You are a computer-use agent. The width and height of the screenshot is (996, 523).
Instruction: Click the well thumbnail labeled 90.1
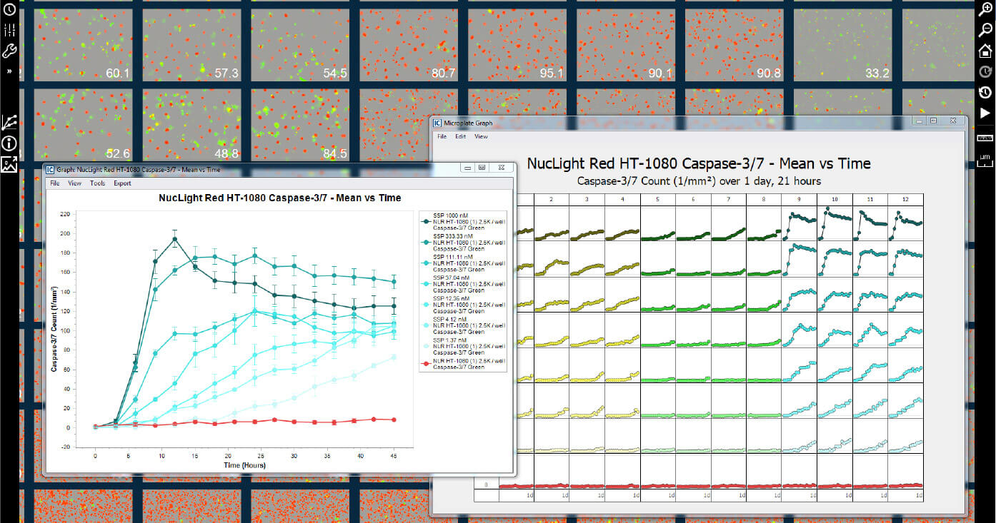click(625, 45)
